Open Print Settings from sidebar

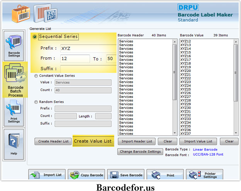pos(14,112)
